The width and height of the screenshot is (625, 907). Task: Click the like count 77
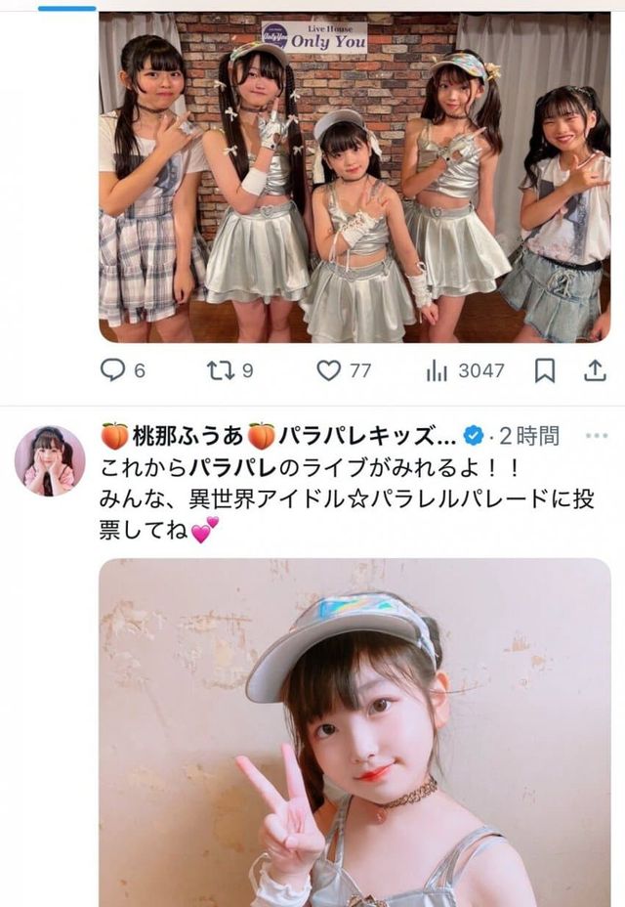360,370
